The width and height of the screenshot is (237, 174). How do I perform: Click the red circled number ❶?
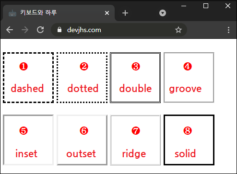pos(24,66)
